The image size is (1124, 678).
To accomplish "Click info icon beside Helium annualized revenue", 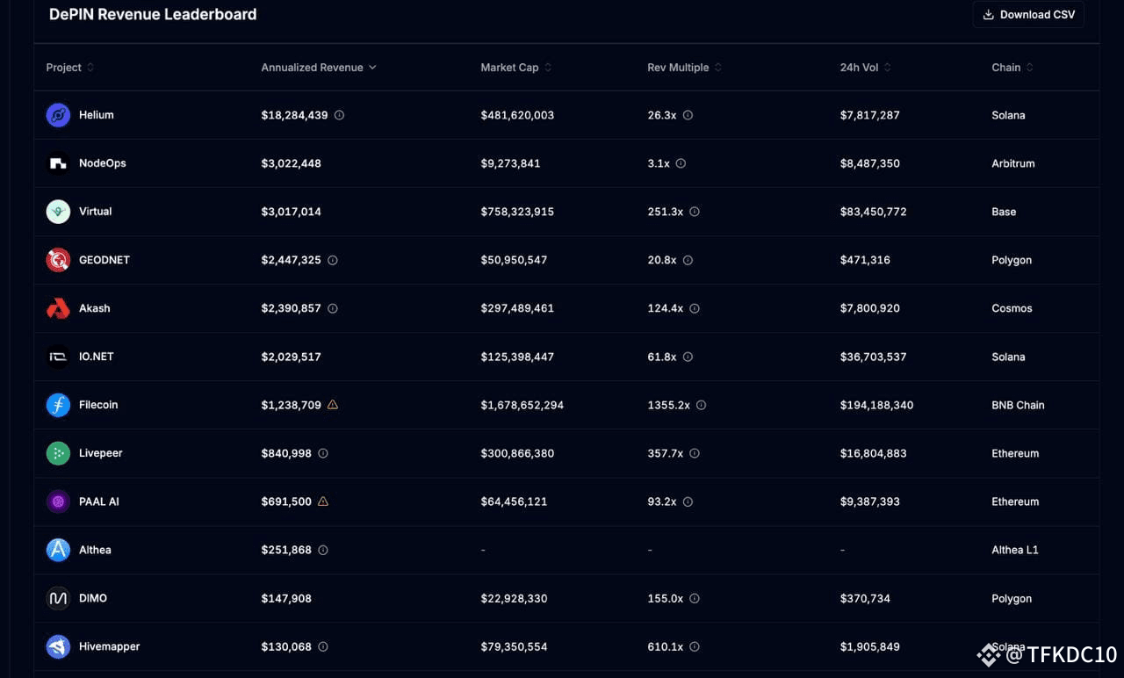I will click(x=339, y=115).
